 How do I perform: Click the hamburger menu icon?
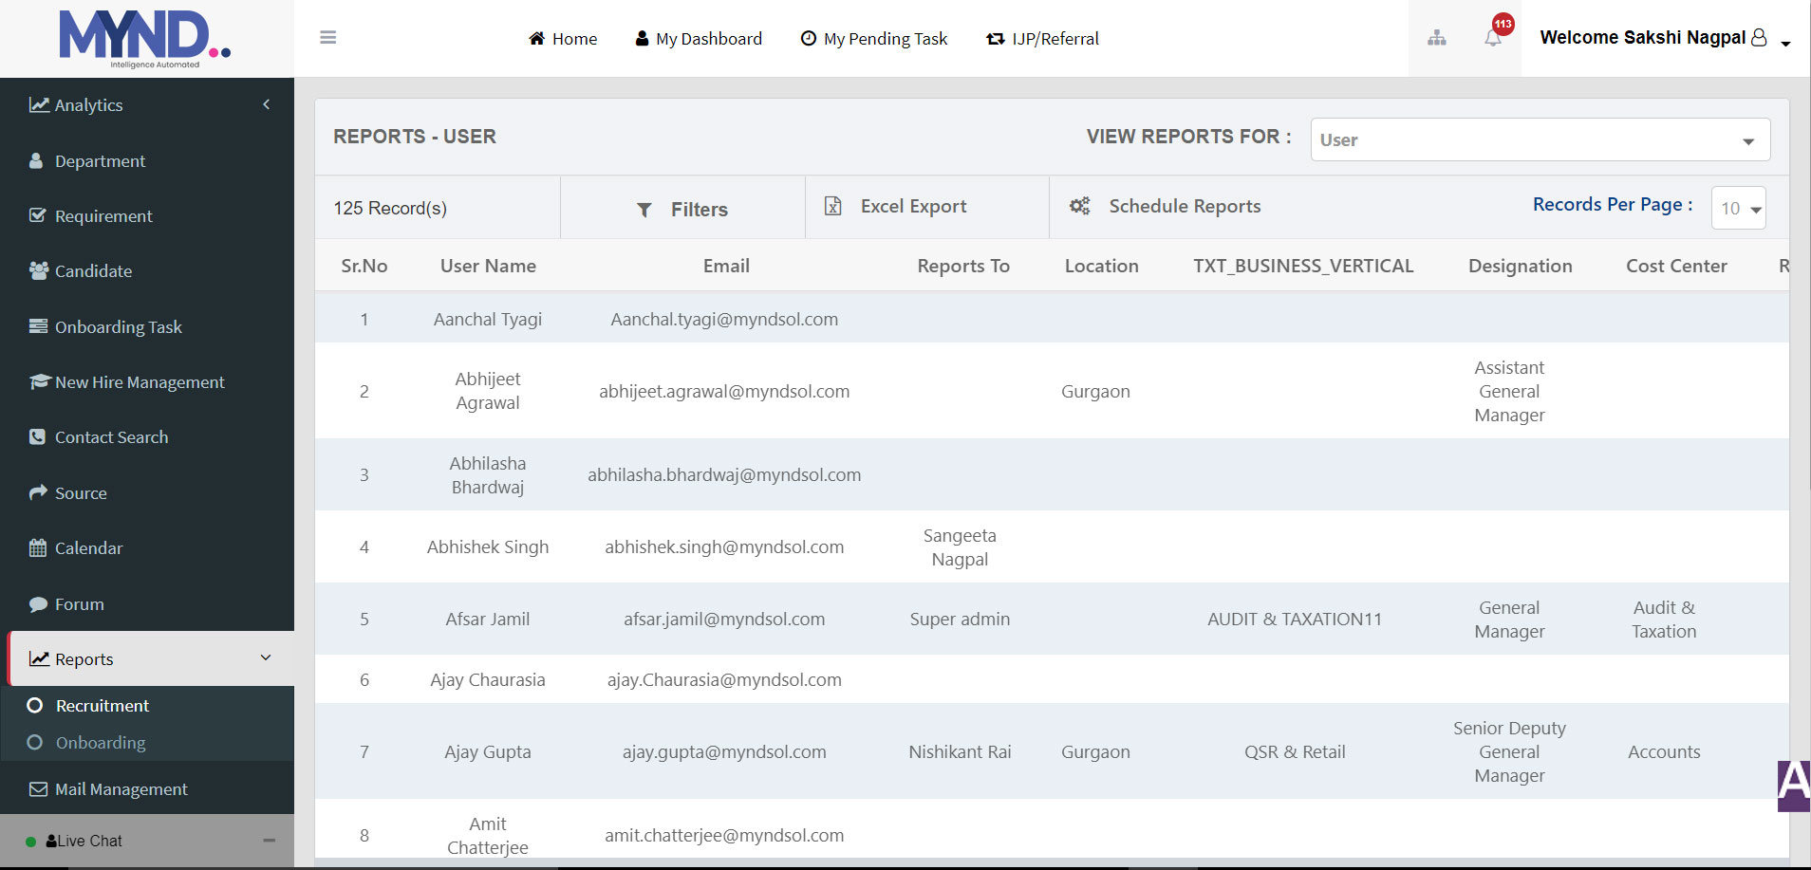328,38
